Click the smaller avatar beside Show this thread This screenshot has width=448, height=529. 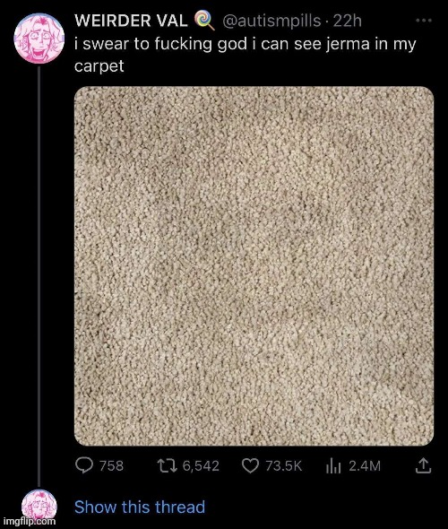39,507
